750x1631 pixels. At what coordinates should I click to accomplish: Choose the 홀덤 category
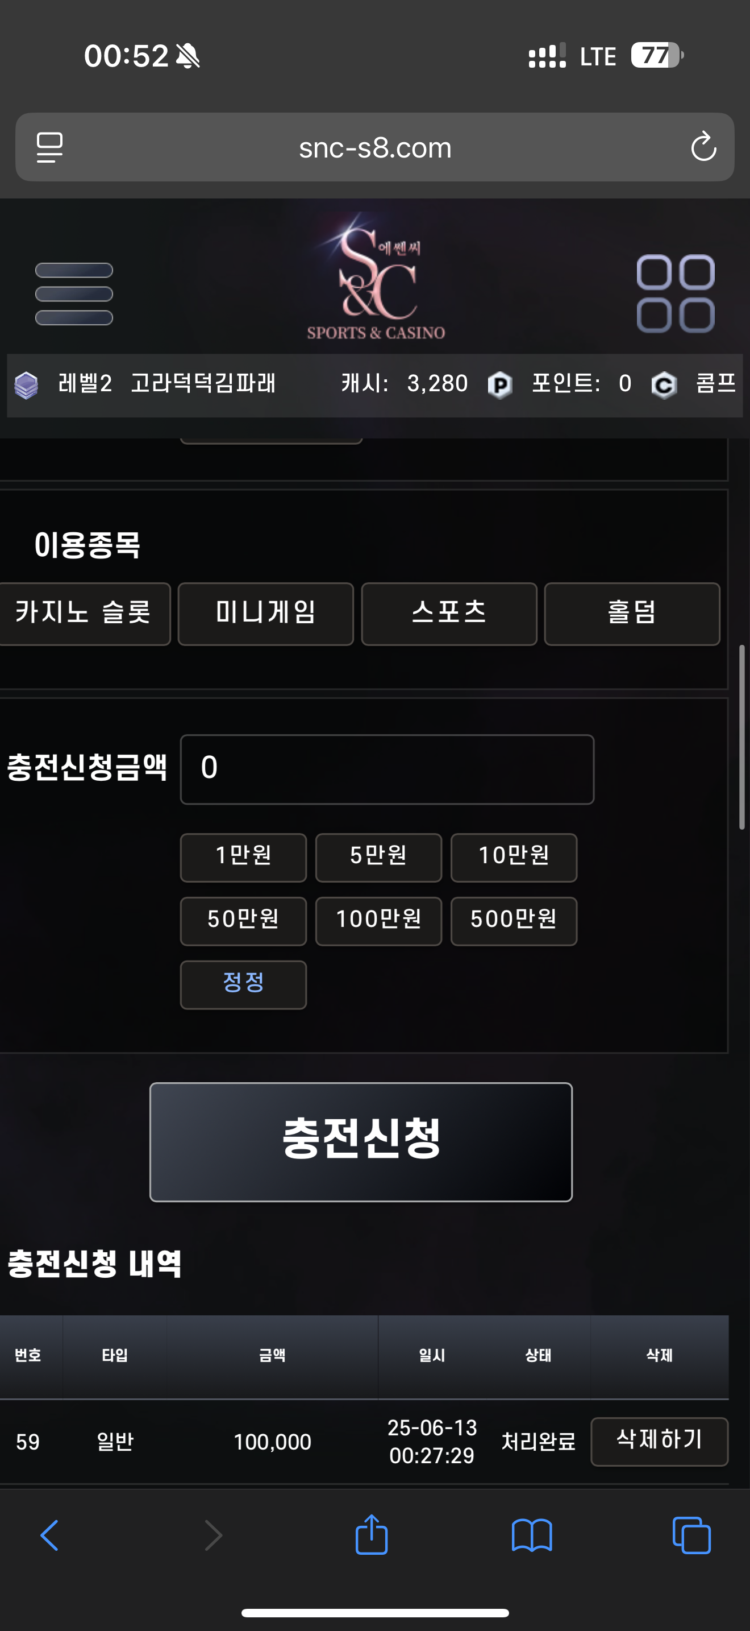pyautogui.click(x=632, y=614)
